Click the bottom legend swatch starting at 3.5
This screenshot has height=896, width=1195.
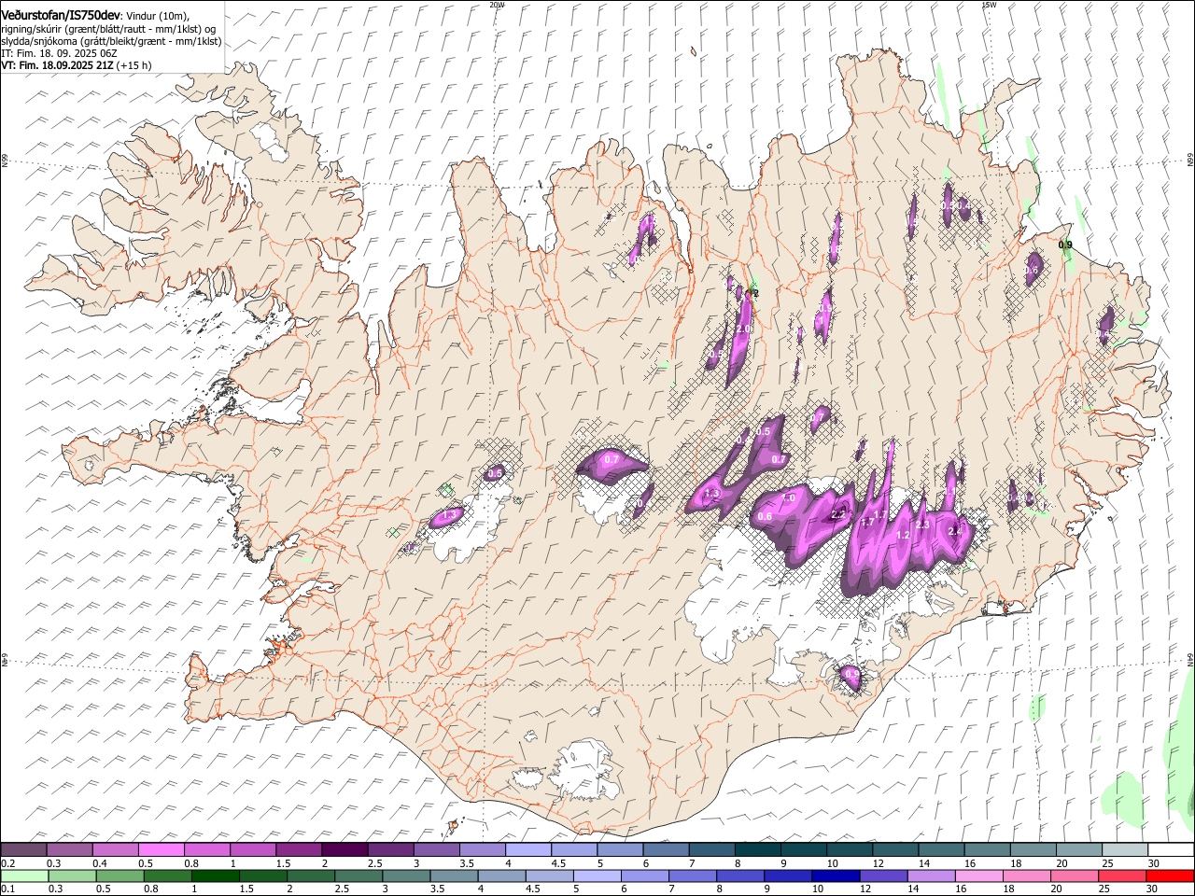(x=454, y=875)
